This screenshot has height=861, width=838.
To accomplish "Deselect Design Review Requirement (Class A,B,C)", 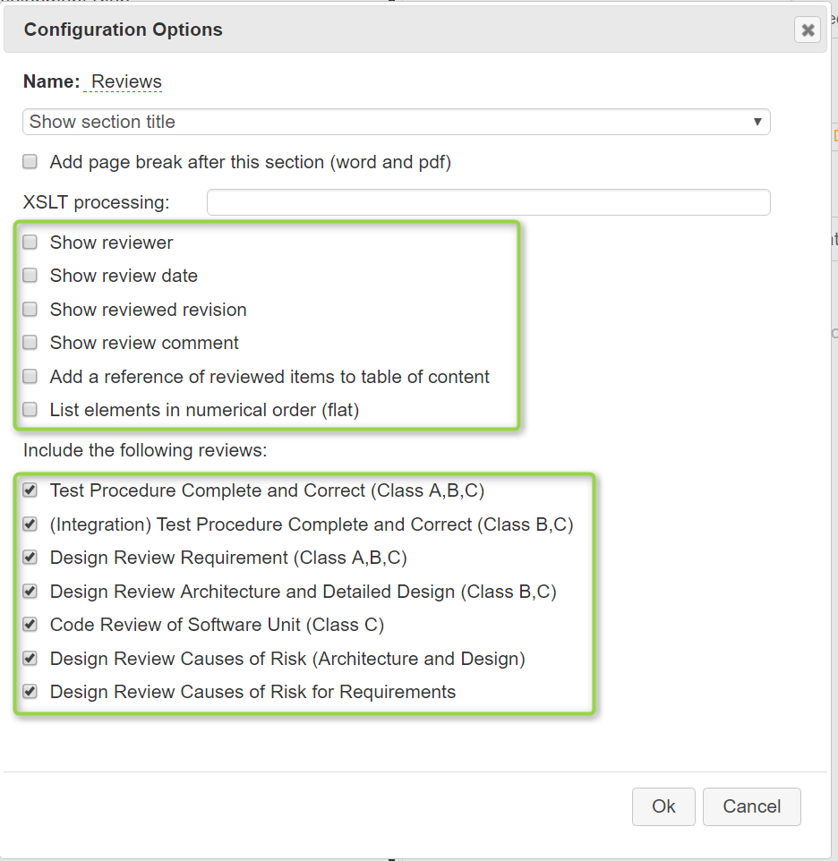I will (30, 558).
